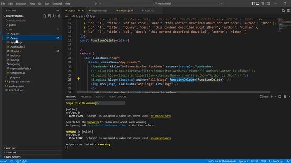
Task: Open the Edit menu
Action: tap(10, 4)
